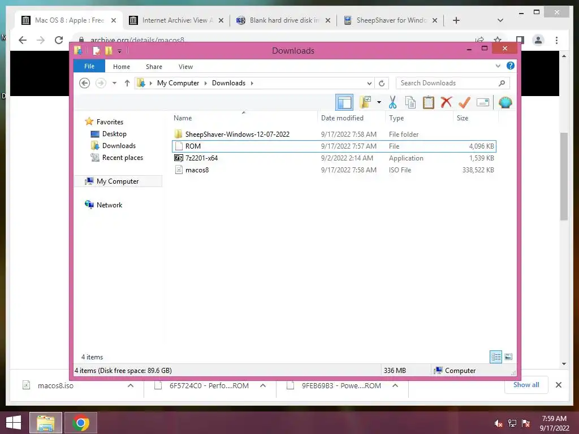The height and width of the screenshot is (434, 579).
Task: Click the Copy icon in toolbar
Action: click(411, 102)
